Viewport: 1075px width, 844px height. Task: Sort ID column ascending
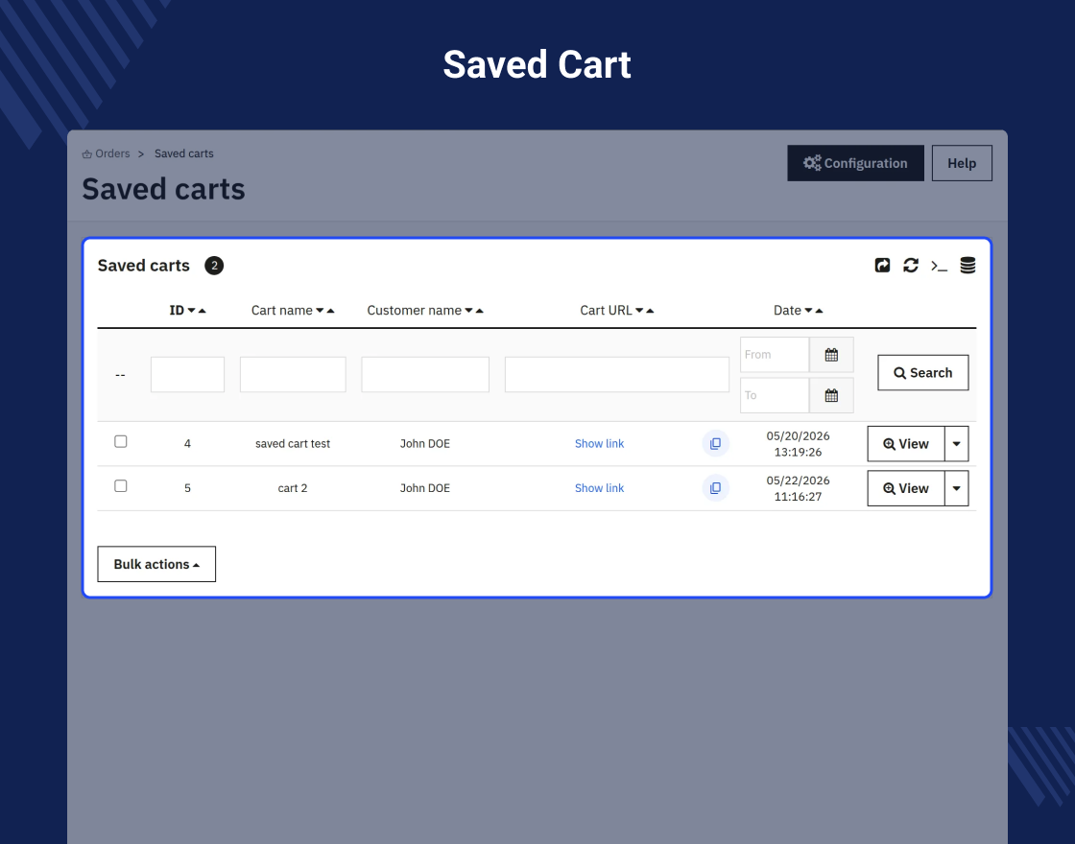pos(202,311)
